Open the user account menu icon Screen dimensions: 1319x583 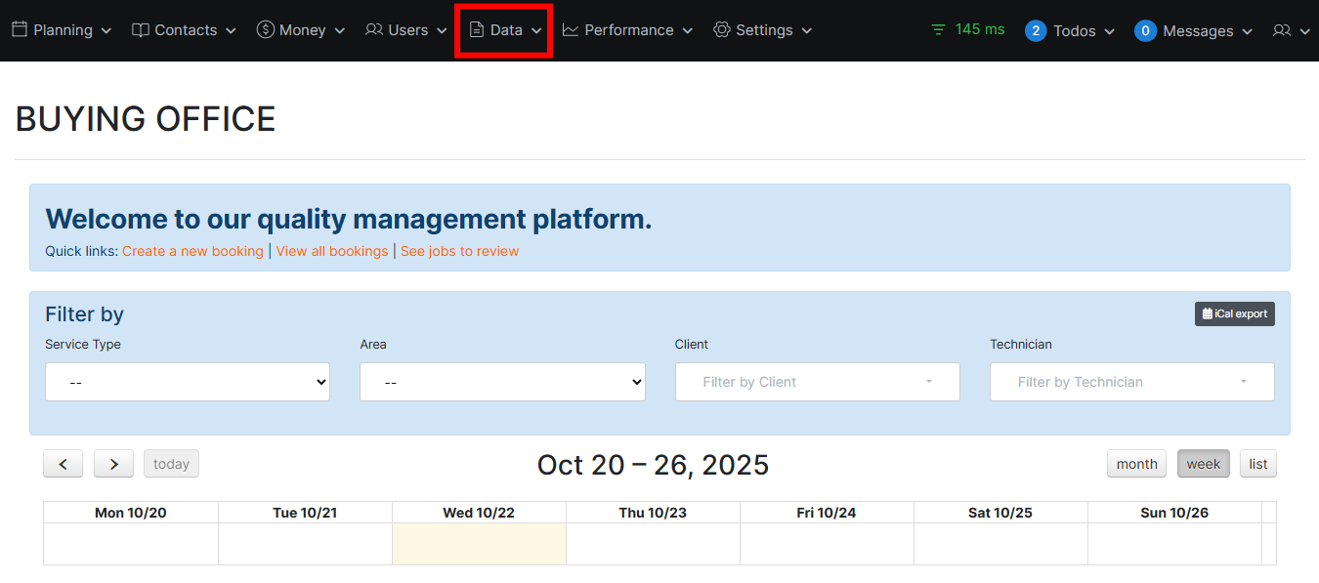coord(1290,31)
